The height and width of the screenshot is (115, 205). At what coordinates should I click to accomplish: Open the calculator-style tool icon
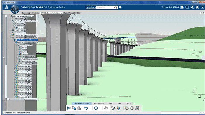click(137, 108)
